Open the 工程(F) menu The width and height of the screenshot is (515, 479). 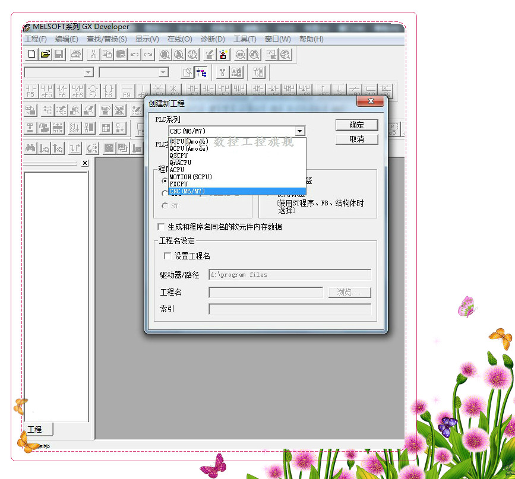(36, 39)
